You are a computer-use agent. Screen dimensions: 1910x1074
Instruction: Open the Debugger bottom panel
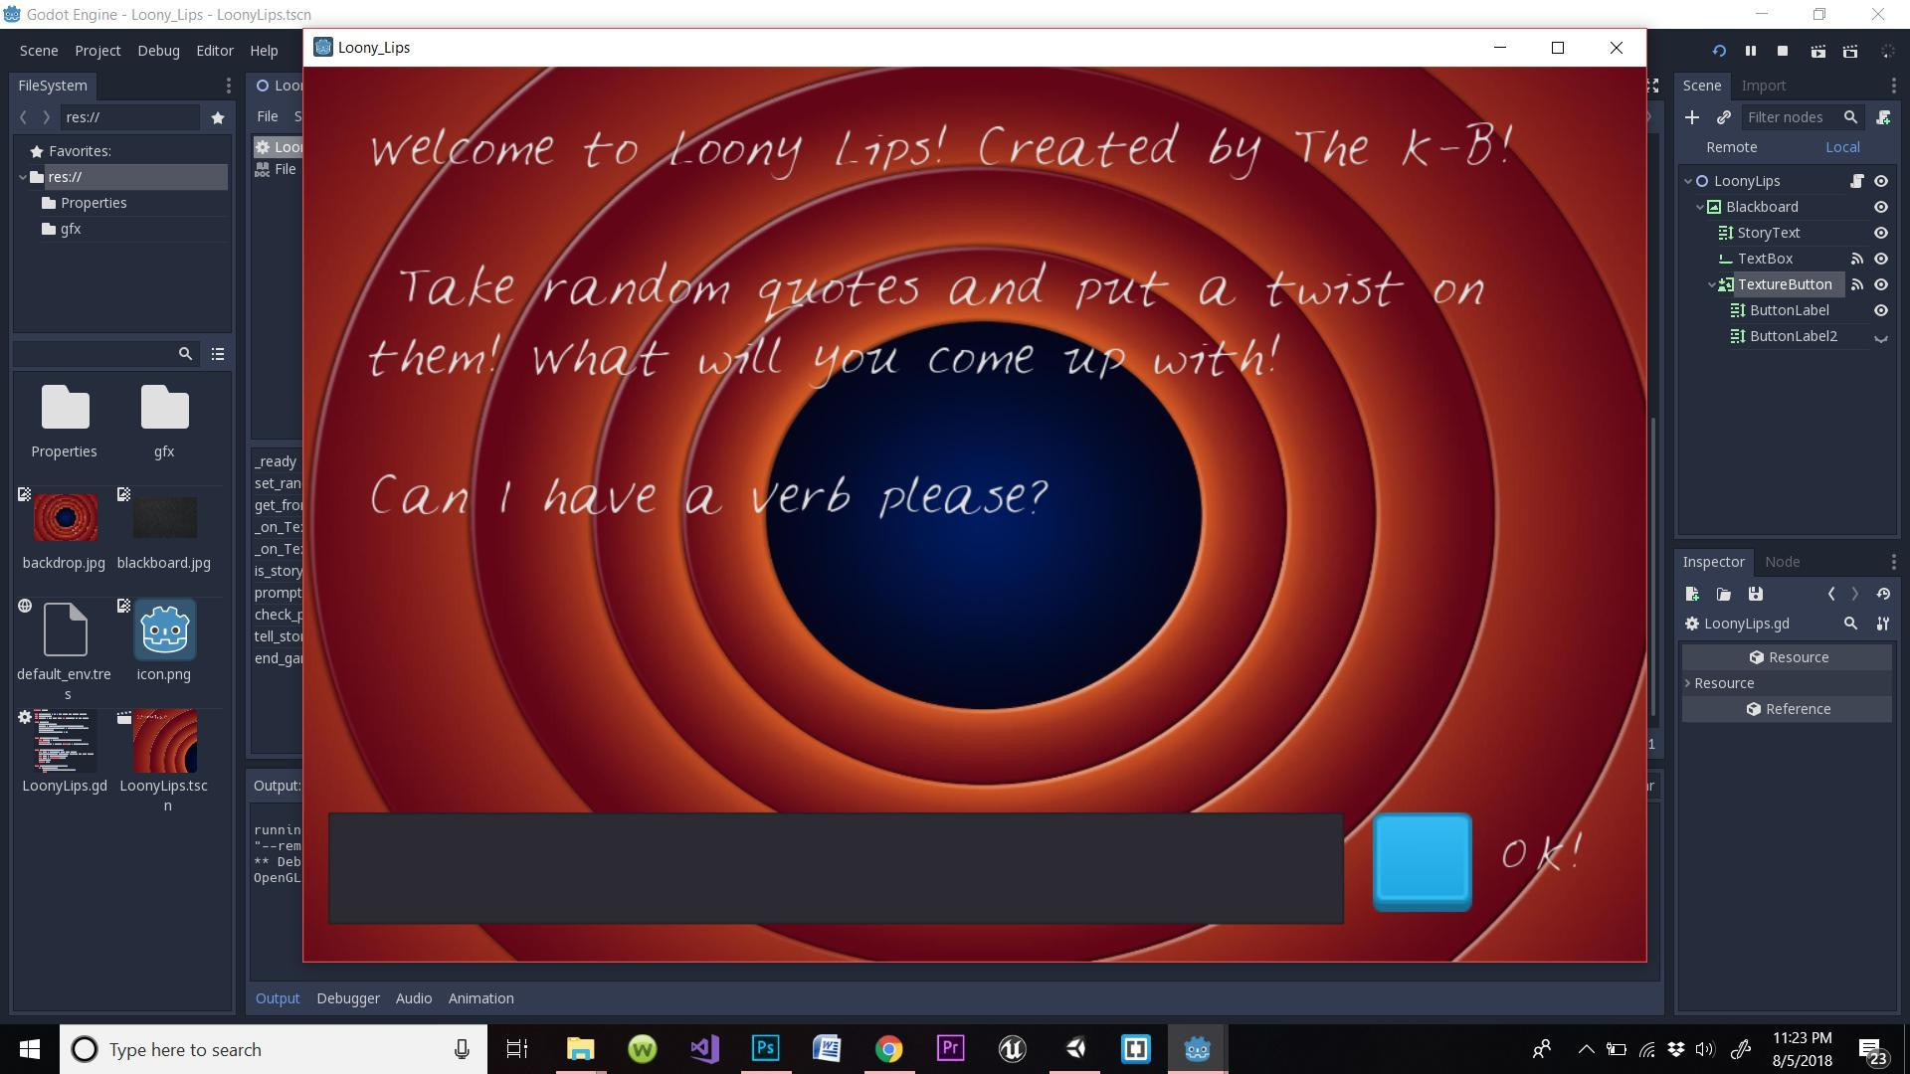(348, 998)
